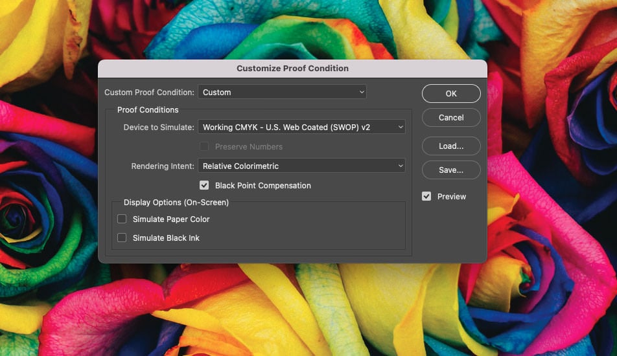Click the Proof Conditions group label
This screenshot has width=617, height=356.
tap(148, 110)
